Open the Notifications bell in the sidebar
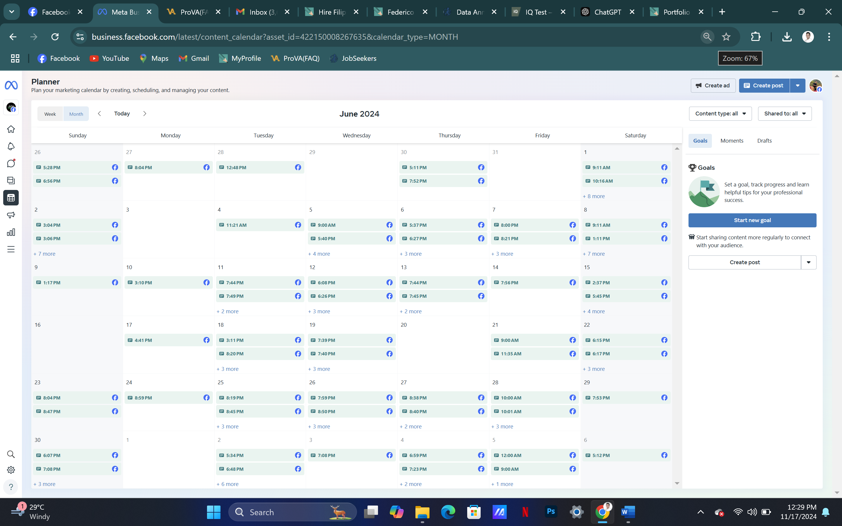The image size is (842, 526). click(11, 146)
